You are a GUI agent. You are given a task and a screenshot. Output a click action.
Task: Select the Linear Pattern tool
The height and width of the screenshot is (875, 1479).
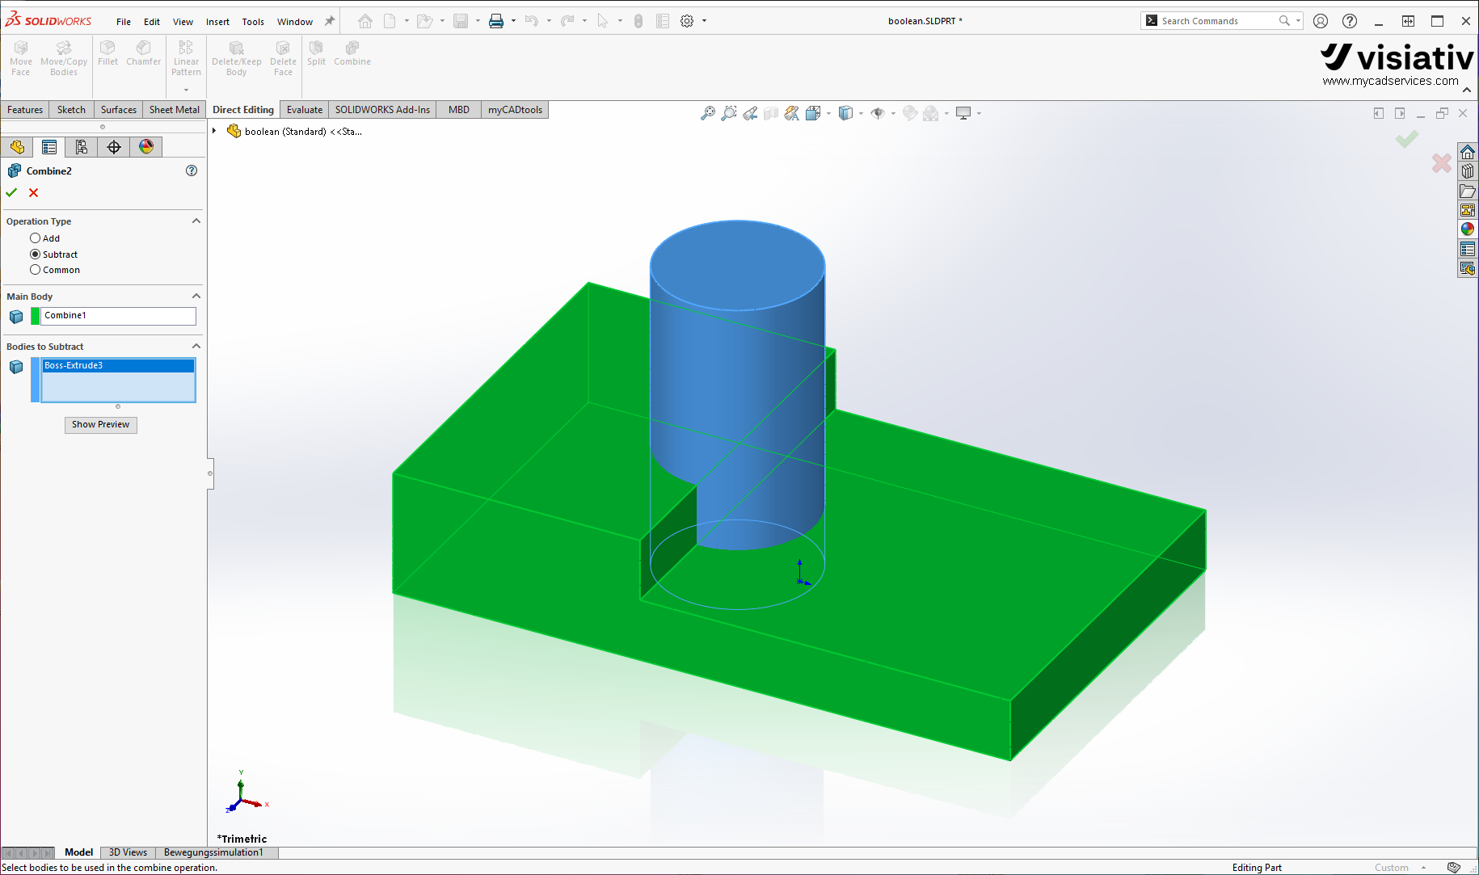click(186, 58)
